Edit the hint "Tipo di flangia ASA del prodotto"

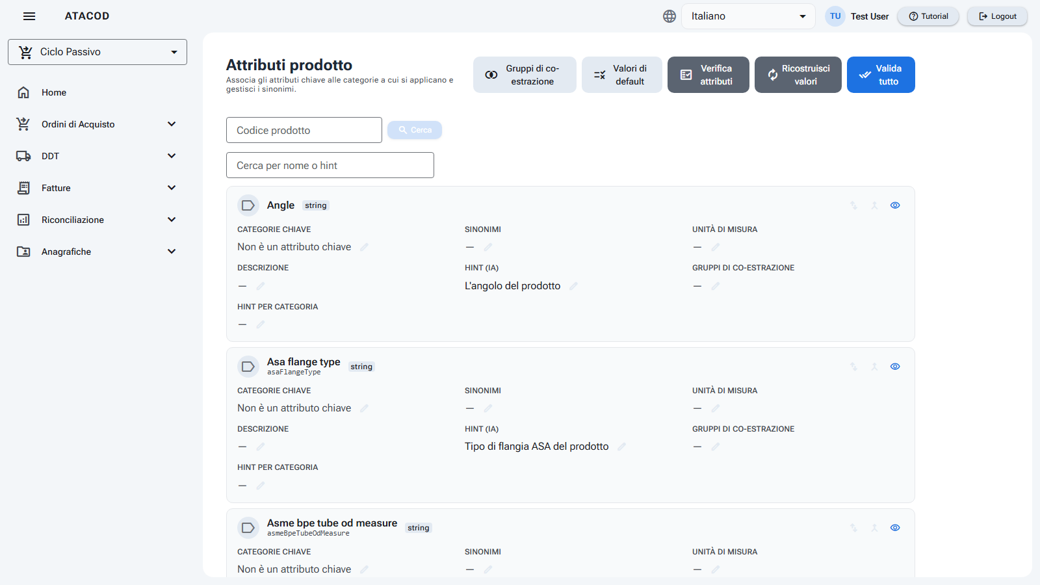tap(621, 447)
